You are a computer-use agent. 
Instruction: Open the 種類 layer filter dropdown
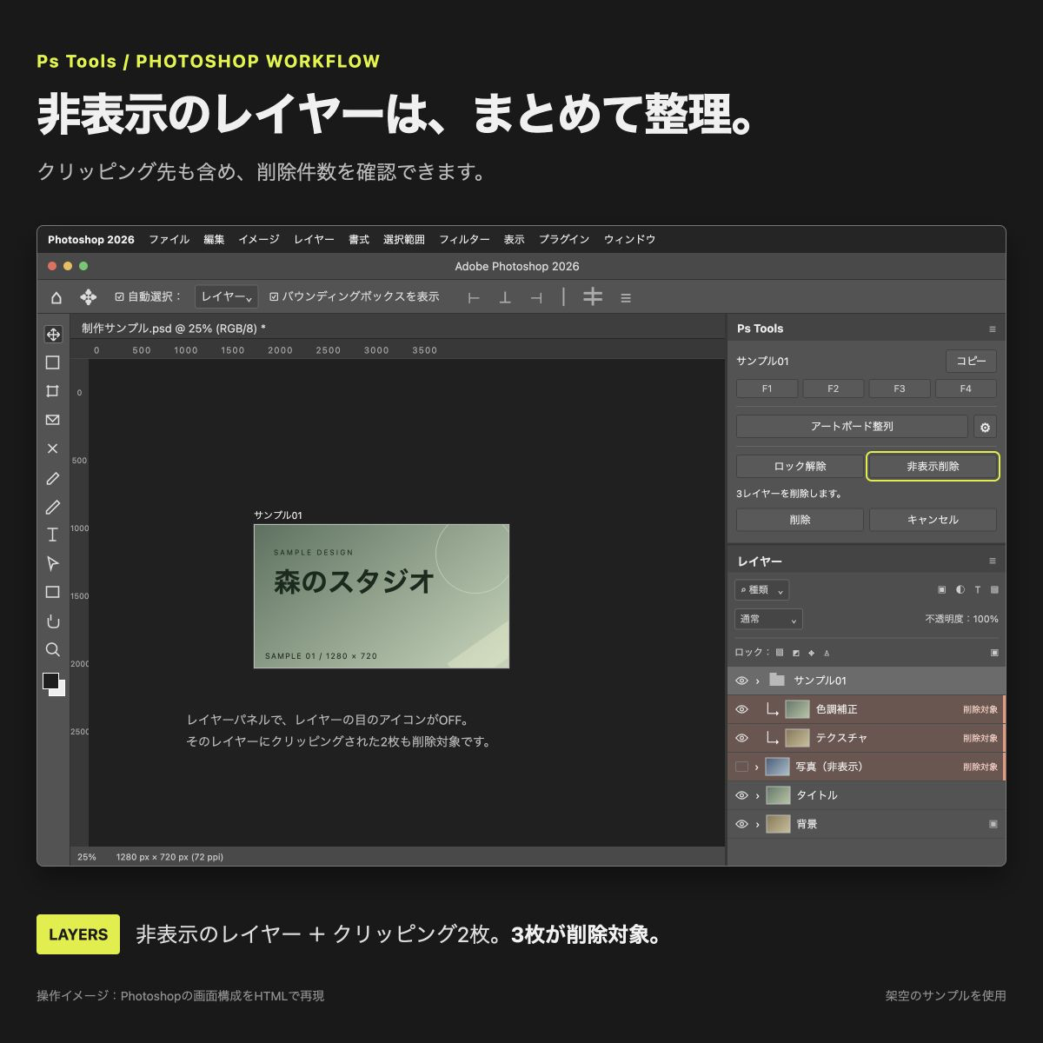[x=761, y=590]
